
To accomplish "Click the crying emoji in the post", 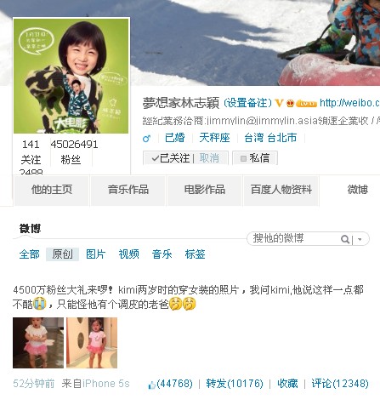I will point(39,304).
